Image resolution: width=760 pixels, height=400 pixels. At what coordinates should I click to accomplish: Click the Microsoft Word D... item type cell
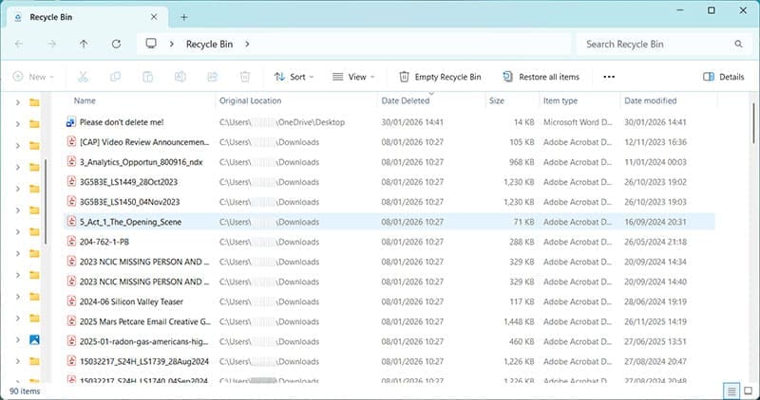pos(578,122)
